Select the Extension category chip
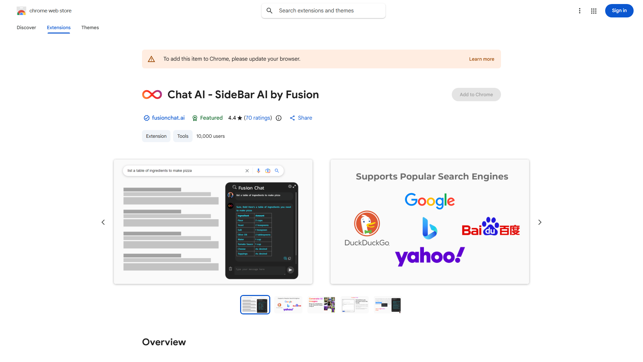Screen dimensions: 643x362 [x=156, y=136]
